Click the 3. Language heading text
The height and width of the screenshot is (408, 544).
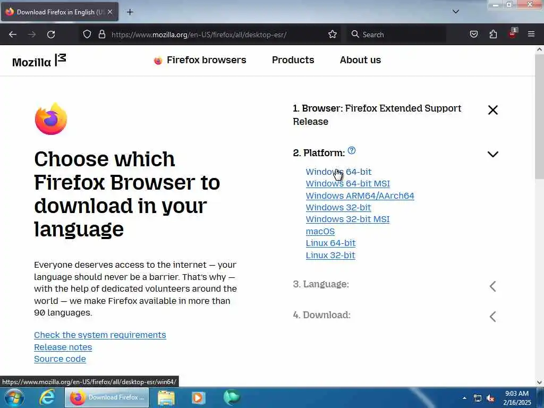(x=321, y=284)
